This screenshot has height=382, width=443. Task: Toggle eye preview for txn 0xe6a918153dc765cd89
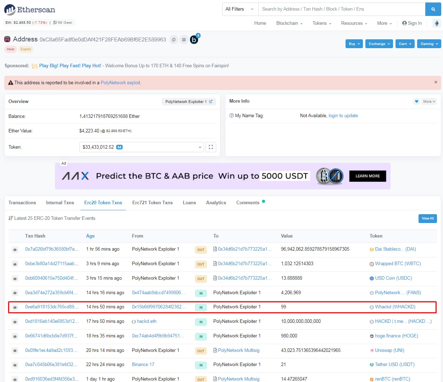(15, 307)
